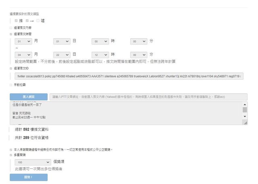Toggle the 過濾推文時間 time filter checkbox
The image size is (258, 184).
click(11, 34)
